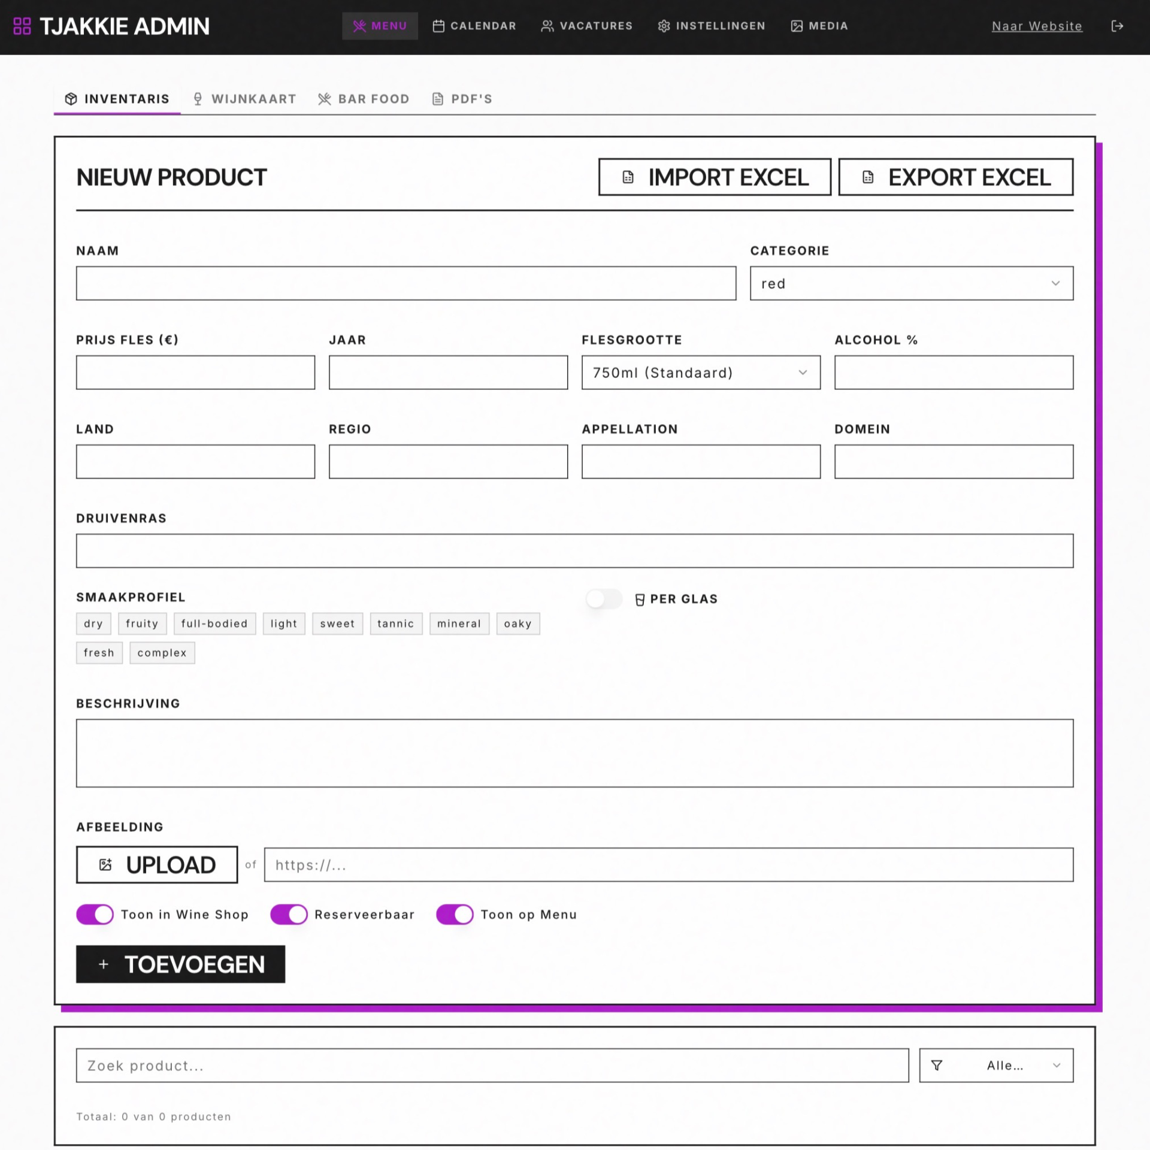Focus the Domein input field
The width and height of the screenshot is (1150, 1150).
(954, 461)
